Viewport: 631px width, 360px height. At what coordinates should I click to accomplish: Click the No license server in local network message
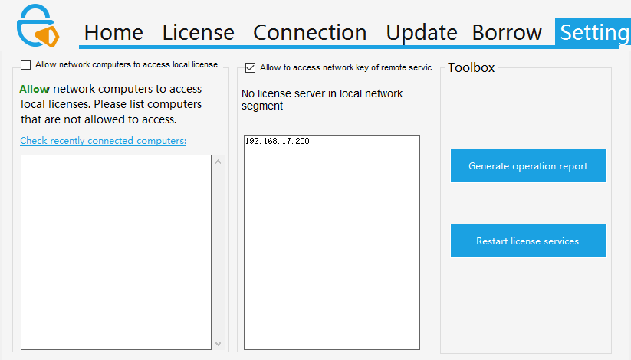point(322,100)
